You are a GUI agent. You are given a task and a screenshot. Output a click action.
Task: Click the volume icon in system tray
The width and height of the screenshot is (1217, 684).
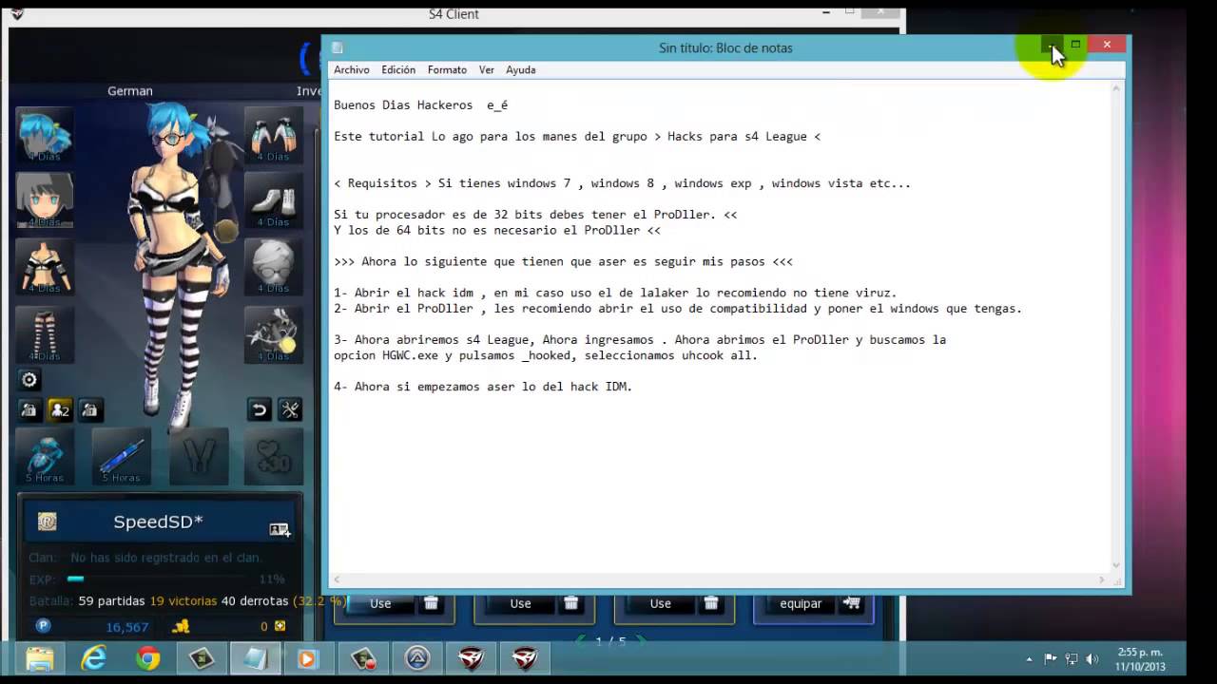[x=1093, y=658]
